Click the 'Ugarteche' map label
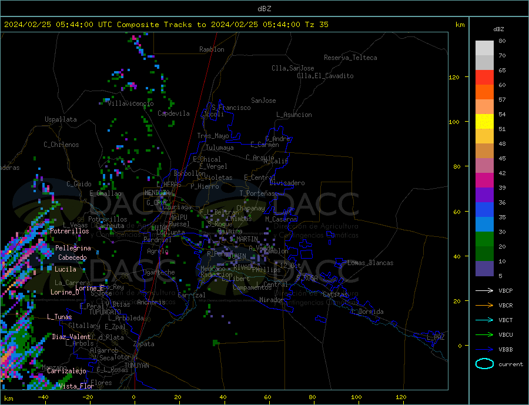529x405 pixels. (159, 272)
